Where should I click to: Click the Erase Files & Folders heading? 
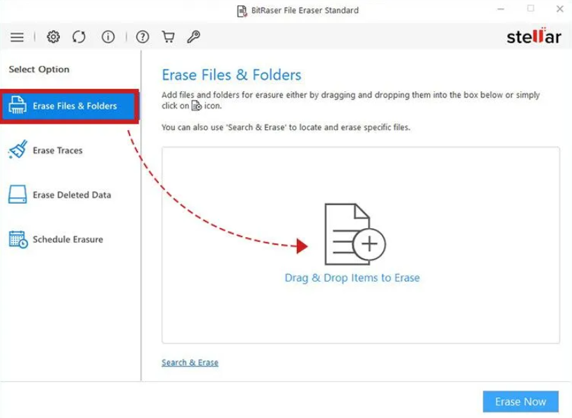(x=231, y=75)
